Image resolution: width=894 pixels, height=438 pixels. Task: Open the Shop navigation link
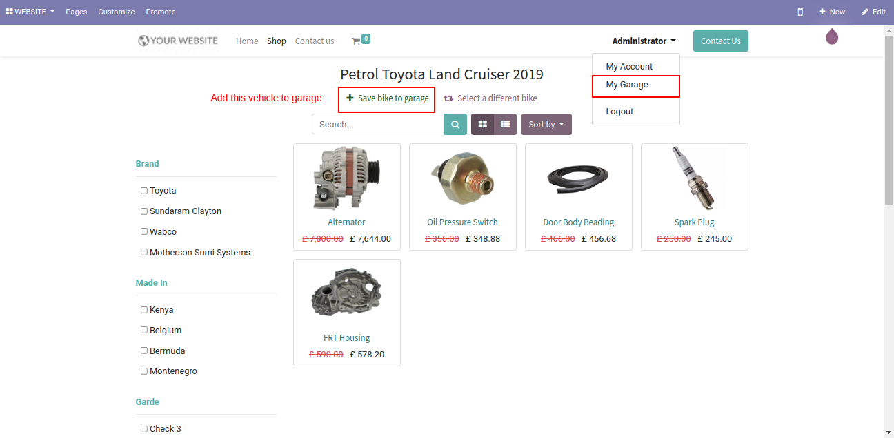point(277,41)
